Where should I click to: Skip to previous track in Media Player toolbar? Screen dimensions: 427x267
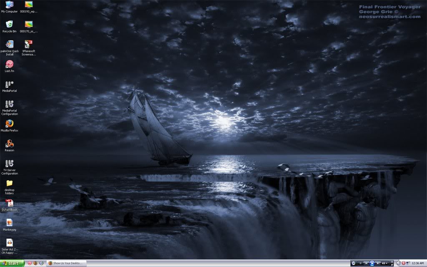366,263
